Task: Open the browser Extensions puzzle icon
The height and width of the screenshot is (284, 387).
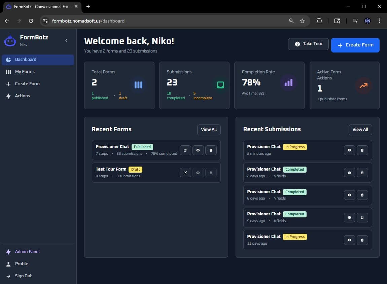Action: pos(319,21)
